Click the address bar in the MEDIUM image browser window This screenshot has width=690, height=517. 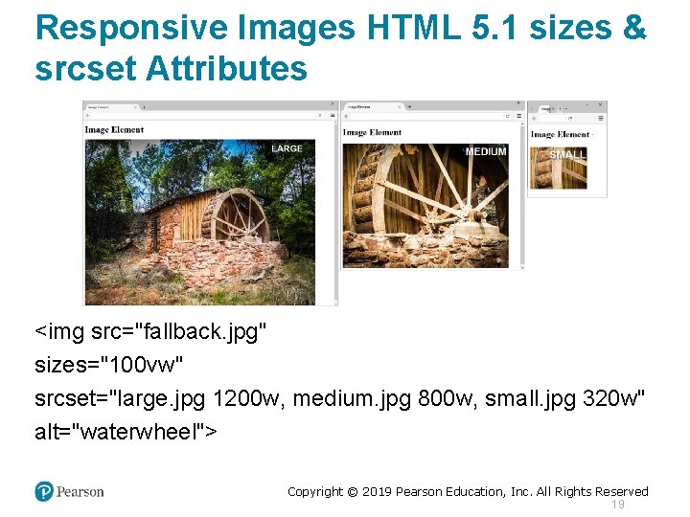[425, 116]
